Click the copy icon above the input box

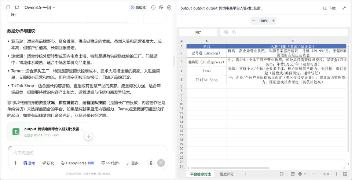10,148
